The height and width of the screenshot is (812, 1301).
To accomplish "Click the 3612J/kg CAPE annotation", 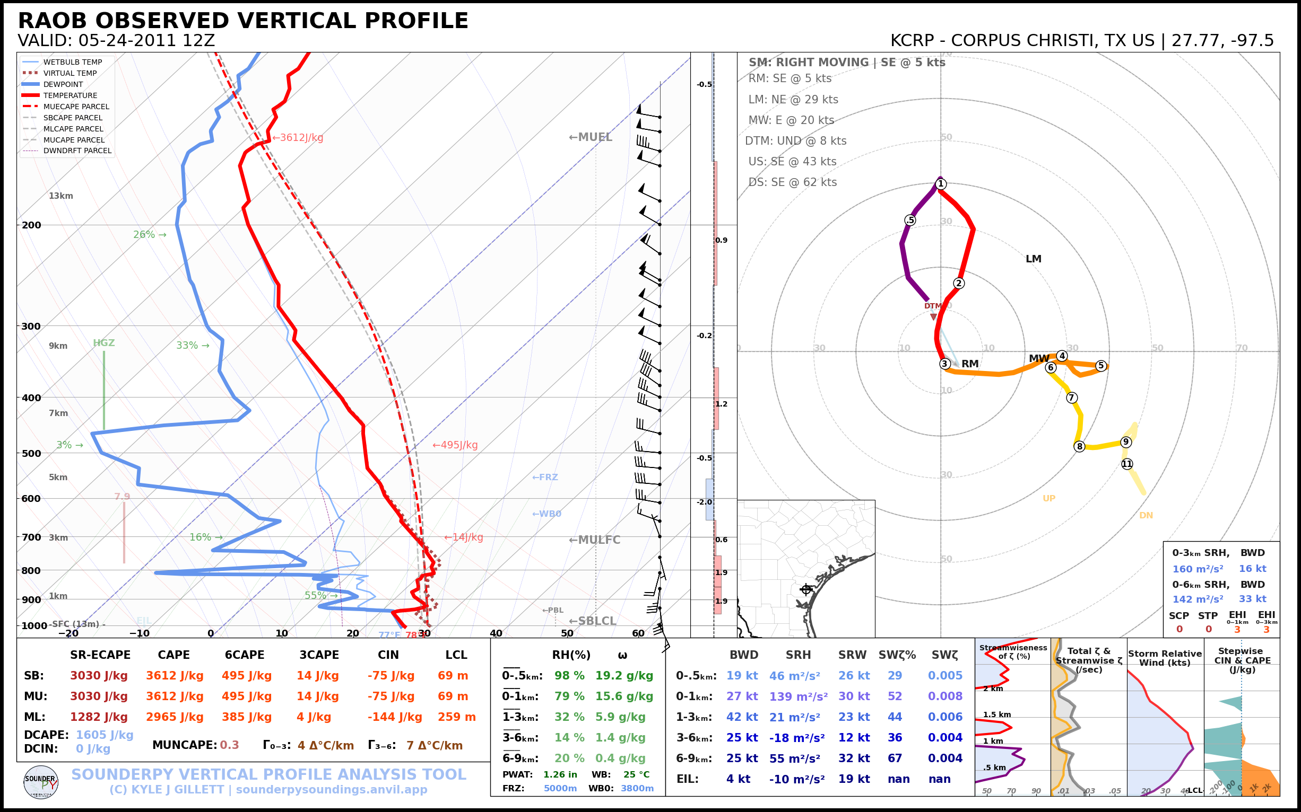I will click(x=297, y=137).
